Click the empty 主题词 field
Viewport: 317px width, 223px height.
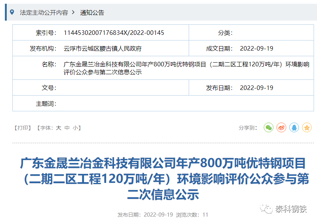pyautogui.click(x=113, y=103)
